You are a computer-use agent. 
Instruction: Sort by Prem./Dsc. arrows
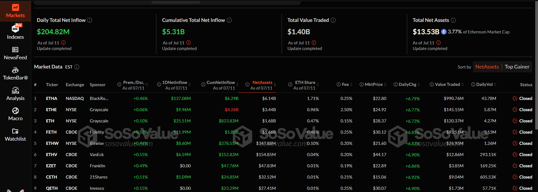[x=147, y=84]
